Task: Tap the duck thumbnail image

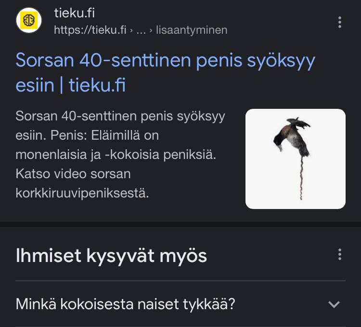Action: [x=295, y=159]
